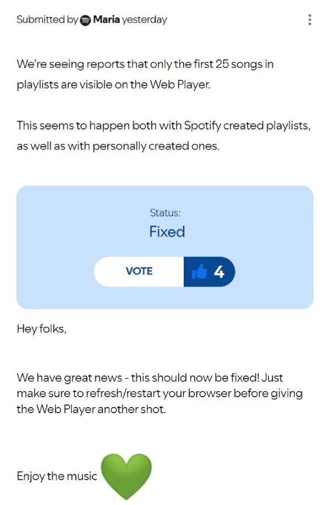Click the 'Submitted by' text
This screenshot has width=330, height=505.
tap(47, 20)
